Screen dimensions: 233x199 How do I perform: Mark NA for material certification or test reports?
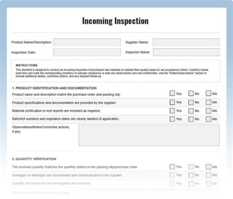pyautogui.click(x=208, y=111)
